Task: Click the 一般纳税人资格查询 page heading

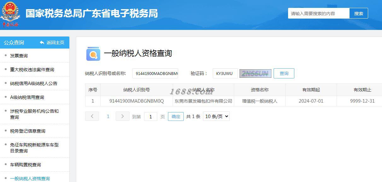Action: [x=138, y=53]
